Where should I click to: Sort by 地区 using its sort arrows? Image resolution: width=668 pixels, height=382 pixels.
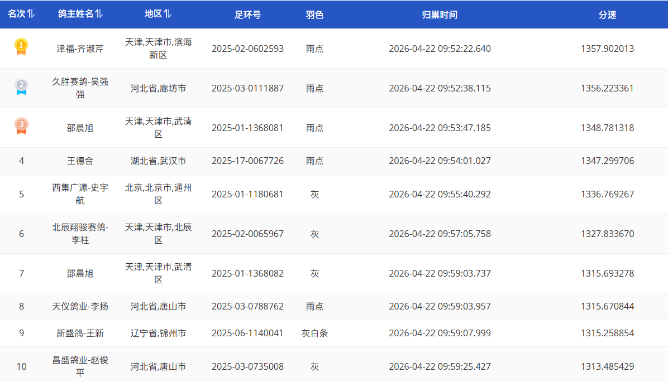point(168,14)
